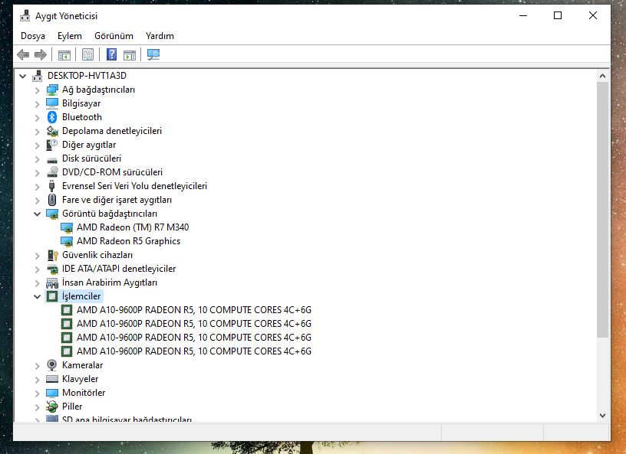Expand the Bluetooth category arrow
The width and height of the screenshot is (626, 454).
click(37, 118)
